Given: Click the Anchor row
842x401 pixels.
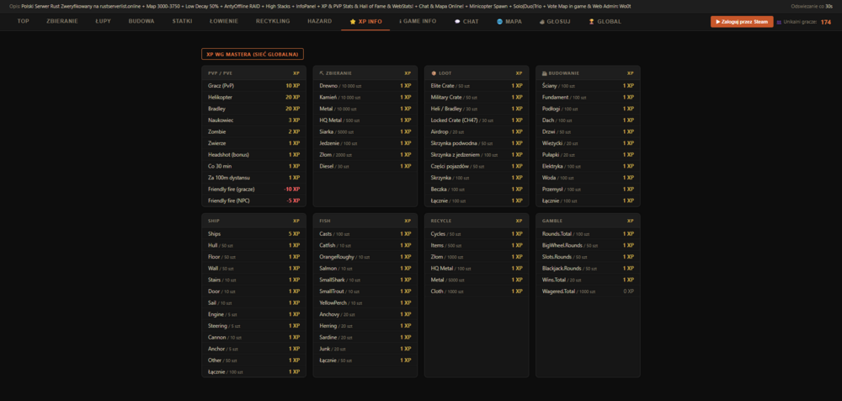Looking at the screenshot, I should (x=253, y=349).
